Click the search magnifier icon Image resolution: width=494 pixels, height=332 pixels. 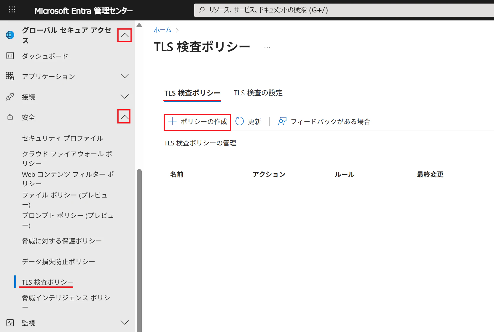pyautogui.click(x=202, y=10)
